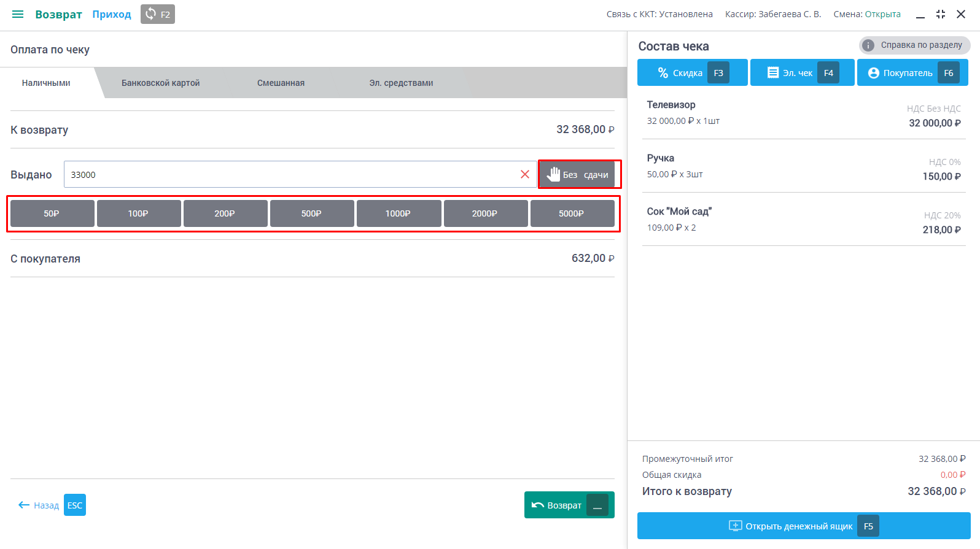Confirm the Возврат refund button
The width and height of the screenshot is (980, 549).
coord(569,505)
